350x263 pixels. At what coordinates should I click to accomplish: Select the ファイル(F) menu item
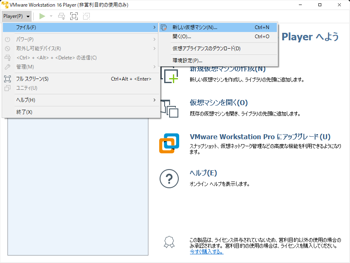pos(81,27)
